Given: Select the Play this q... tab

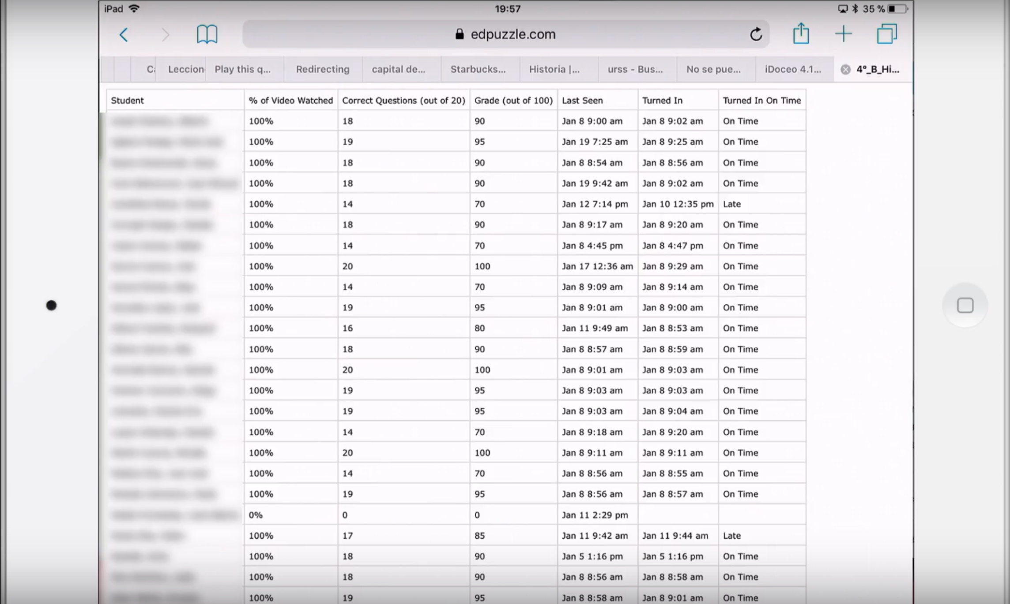Looking at the screenshot, I should pyautogui.click(x=242, y=69).
